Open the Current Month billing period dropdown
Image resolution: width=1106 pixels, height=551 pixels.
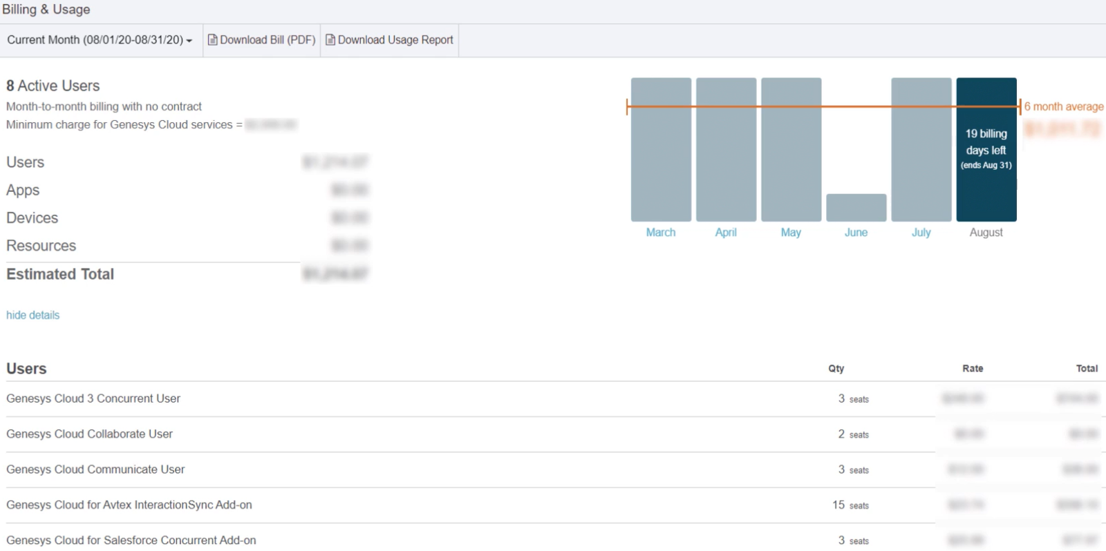pyautogui.click(x=100, y=40)
